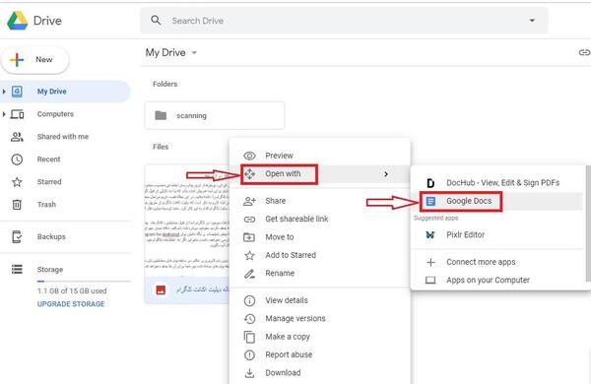Type in the Search Drive field
The width and height of the screenshot is (591, 384).
[344, 21]
